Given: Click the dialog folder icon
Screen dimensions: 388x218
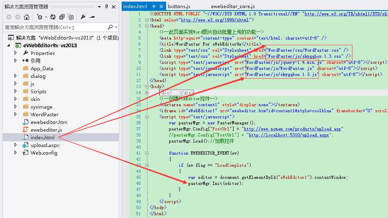Looking at the screenshot, I should 25,76.
